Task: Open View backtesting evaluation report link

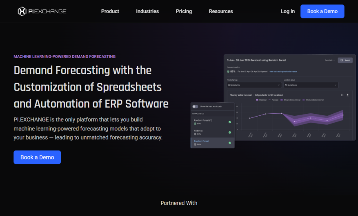Action: click(x=283, y=72)
